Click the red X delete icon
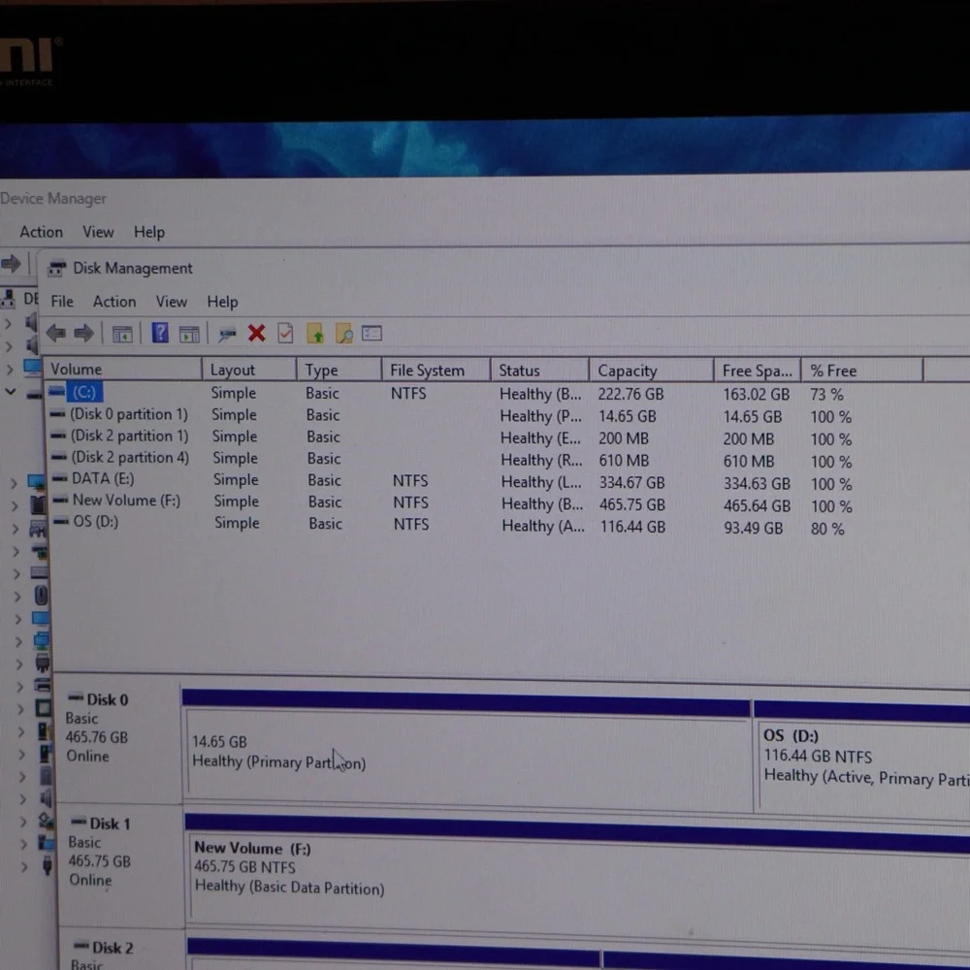Image resolution: width=970 pixels, height=970 pixels. point(256,334)
